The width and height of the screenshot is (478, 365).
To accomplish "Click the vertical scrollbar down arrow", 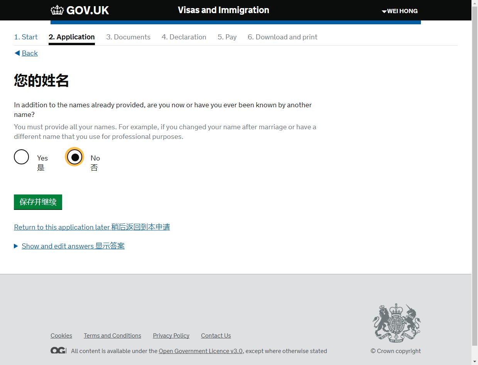I will [475, 362].
